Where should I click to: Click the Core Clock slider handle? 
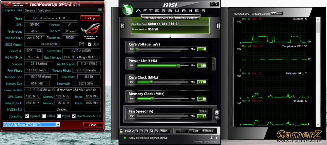click(x=151, y=82)
